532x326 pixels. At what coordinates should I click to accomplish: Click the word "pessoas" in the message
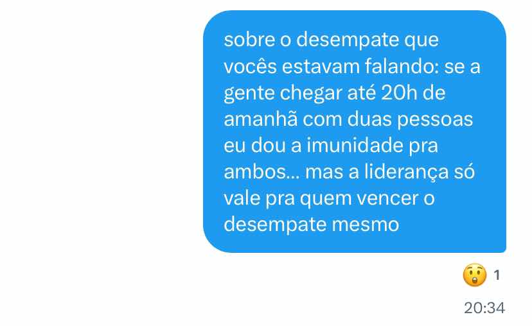point(435,120)
